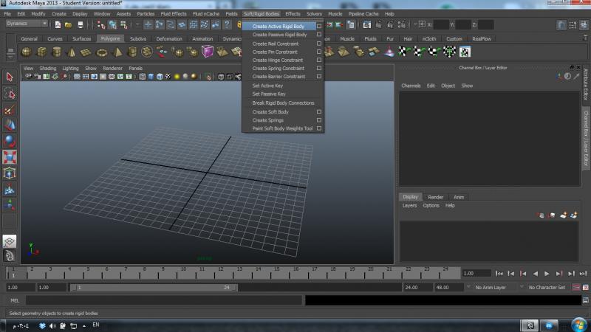Activate the Move tool in toolbox
591x332 pixels.
(10, 125)
